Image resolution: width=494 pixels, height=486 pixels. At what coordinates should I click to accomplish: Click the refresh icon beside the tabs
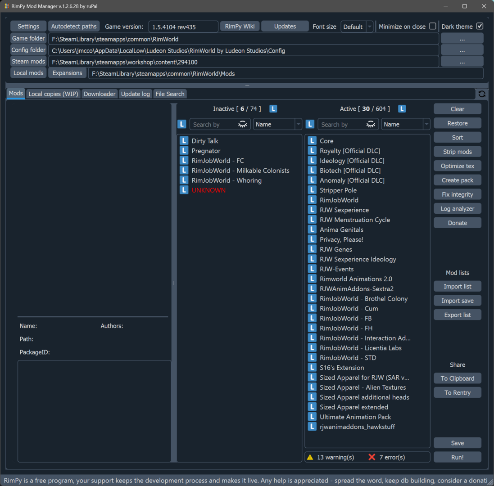pyautogui.click(x=482, y=94)
